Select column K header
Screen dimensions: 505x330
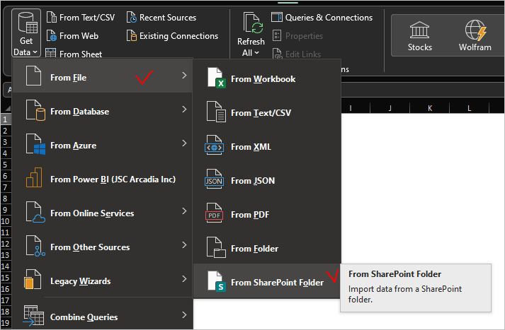[x=430, y=108]
